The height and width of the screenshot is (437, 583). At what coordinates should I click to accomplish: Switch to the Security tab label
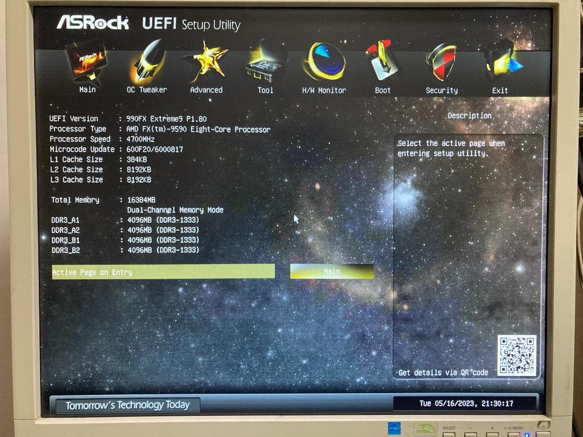442,90
